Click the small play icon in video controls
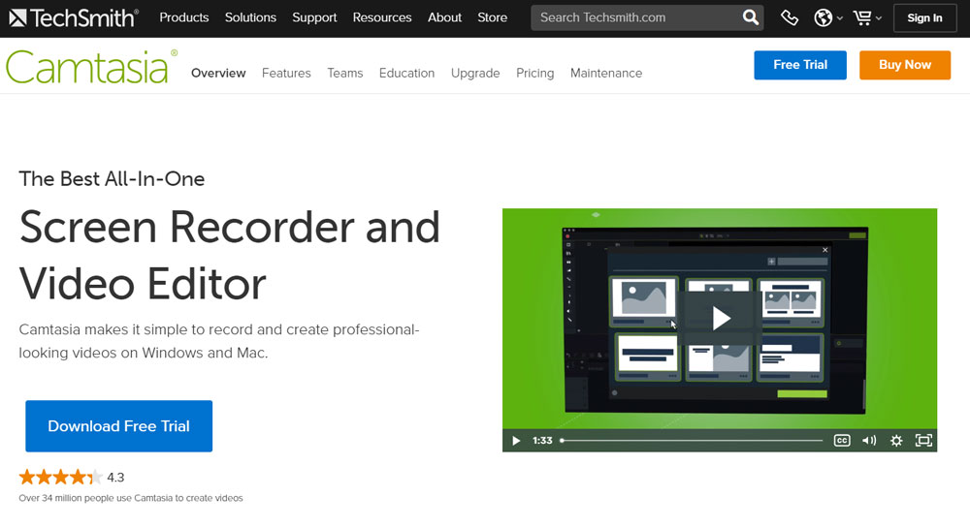This screenshot has height=528, width=970. click(x=516, y=440)
